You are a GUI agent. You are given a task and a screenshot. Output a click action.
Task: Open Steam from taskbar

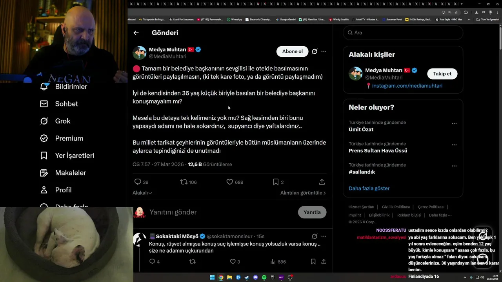pos(247,277)
